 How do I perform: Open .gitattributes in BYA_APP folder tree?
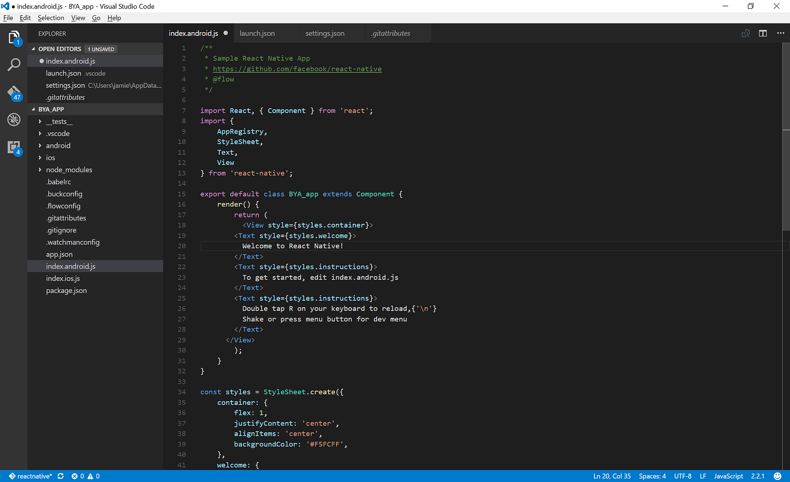click(95, 218)
